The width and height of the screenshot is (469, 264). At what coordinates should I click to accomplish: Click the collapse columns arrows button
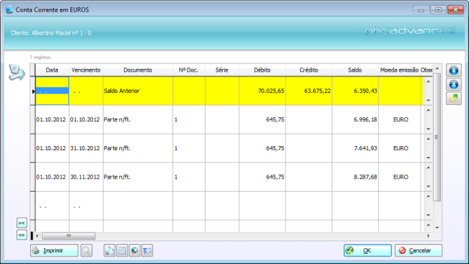click(x=21, y=223)
